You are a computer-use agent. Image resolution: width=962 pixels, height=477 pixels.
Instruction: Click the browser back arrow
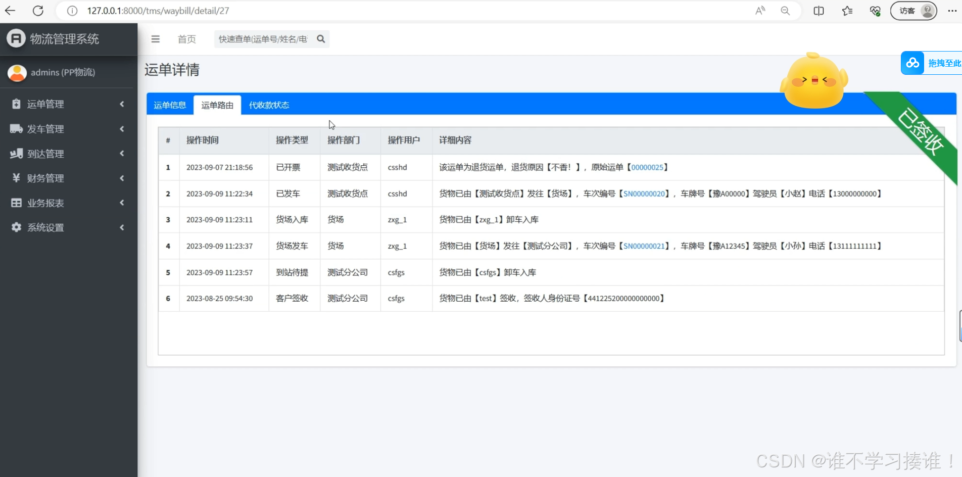tap(10, 11)
